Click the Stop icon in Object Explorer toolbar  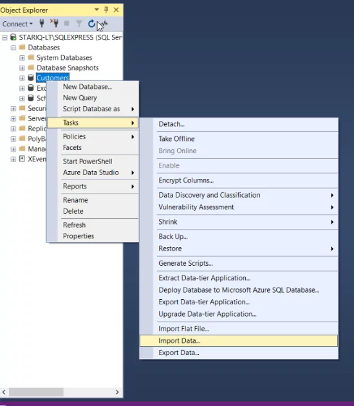pyautogui.click(x=66, y=24)
